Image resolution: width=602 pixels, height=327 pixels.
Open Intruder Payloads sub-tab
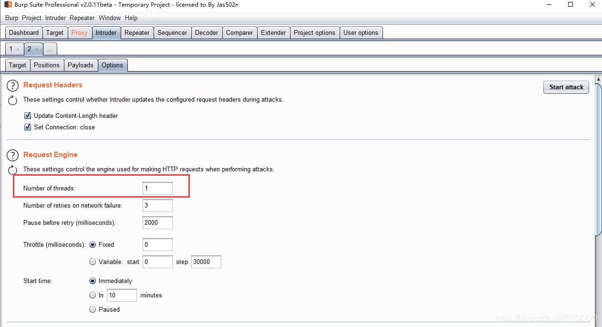coord(81,65)
